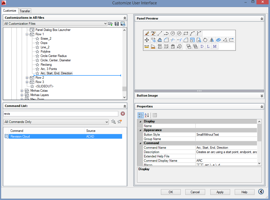The width and height of the screenshot is (270, 200).
Task: Switch Properties to Alphabetical sort
Action: [147, 115]
